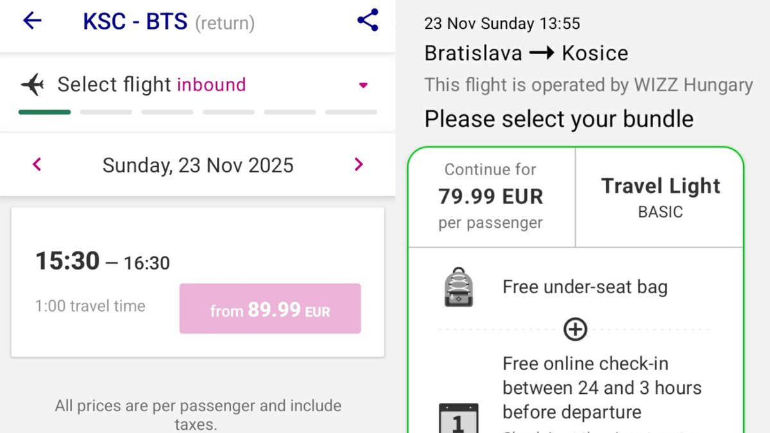Image resolution: width=770 pixels, height=433 pixels.
Task: Click the Free online check-in description
Action: [602, 387]
